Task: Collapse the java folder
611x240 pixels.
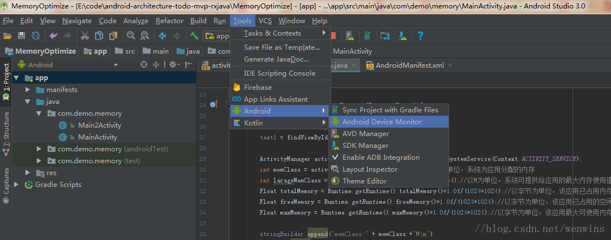Action: [x=28, y=102]
